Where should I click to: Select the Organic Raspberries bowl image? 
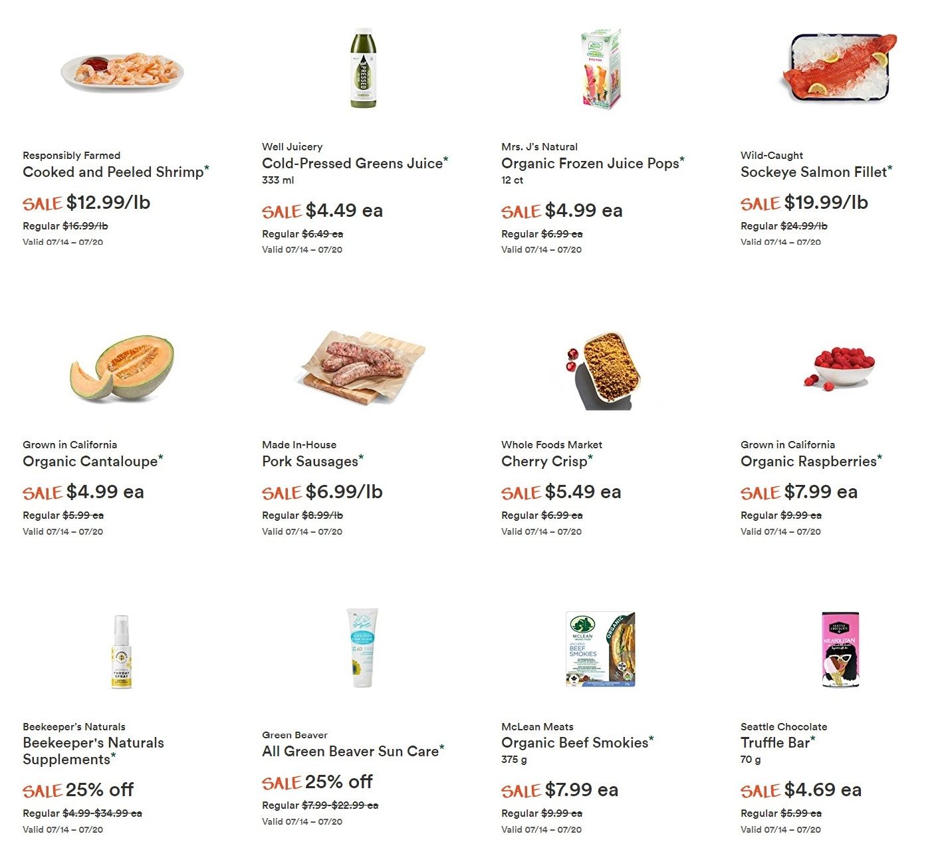[840, 367]
